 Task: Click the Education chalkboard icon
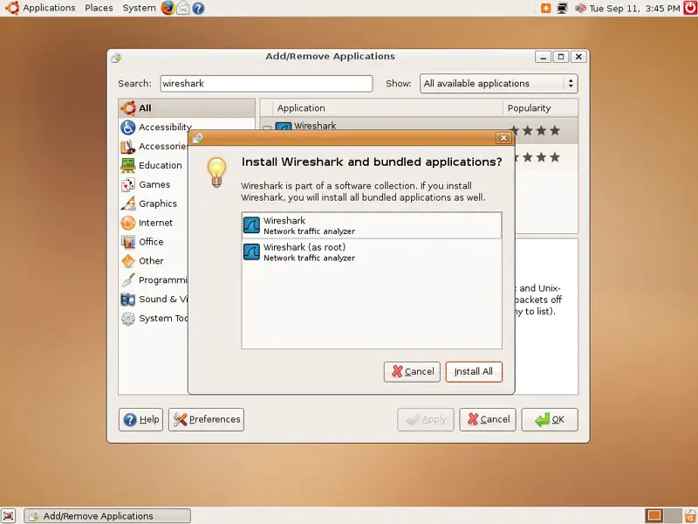128,165
